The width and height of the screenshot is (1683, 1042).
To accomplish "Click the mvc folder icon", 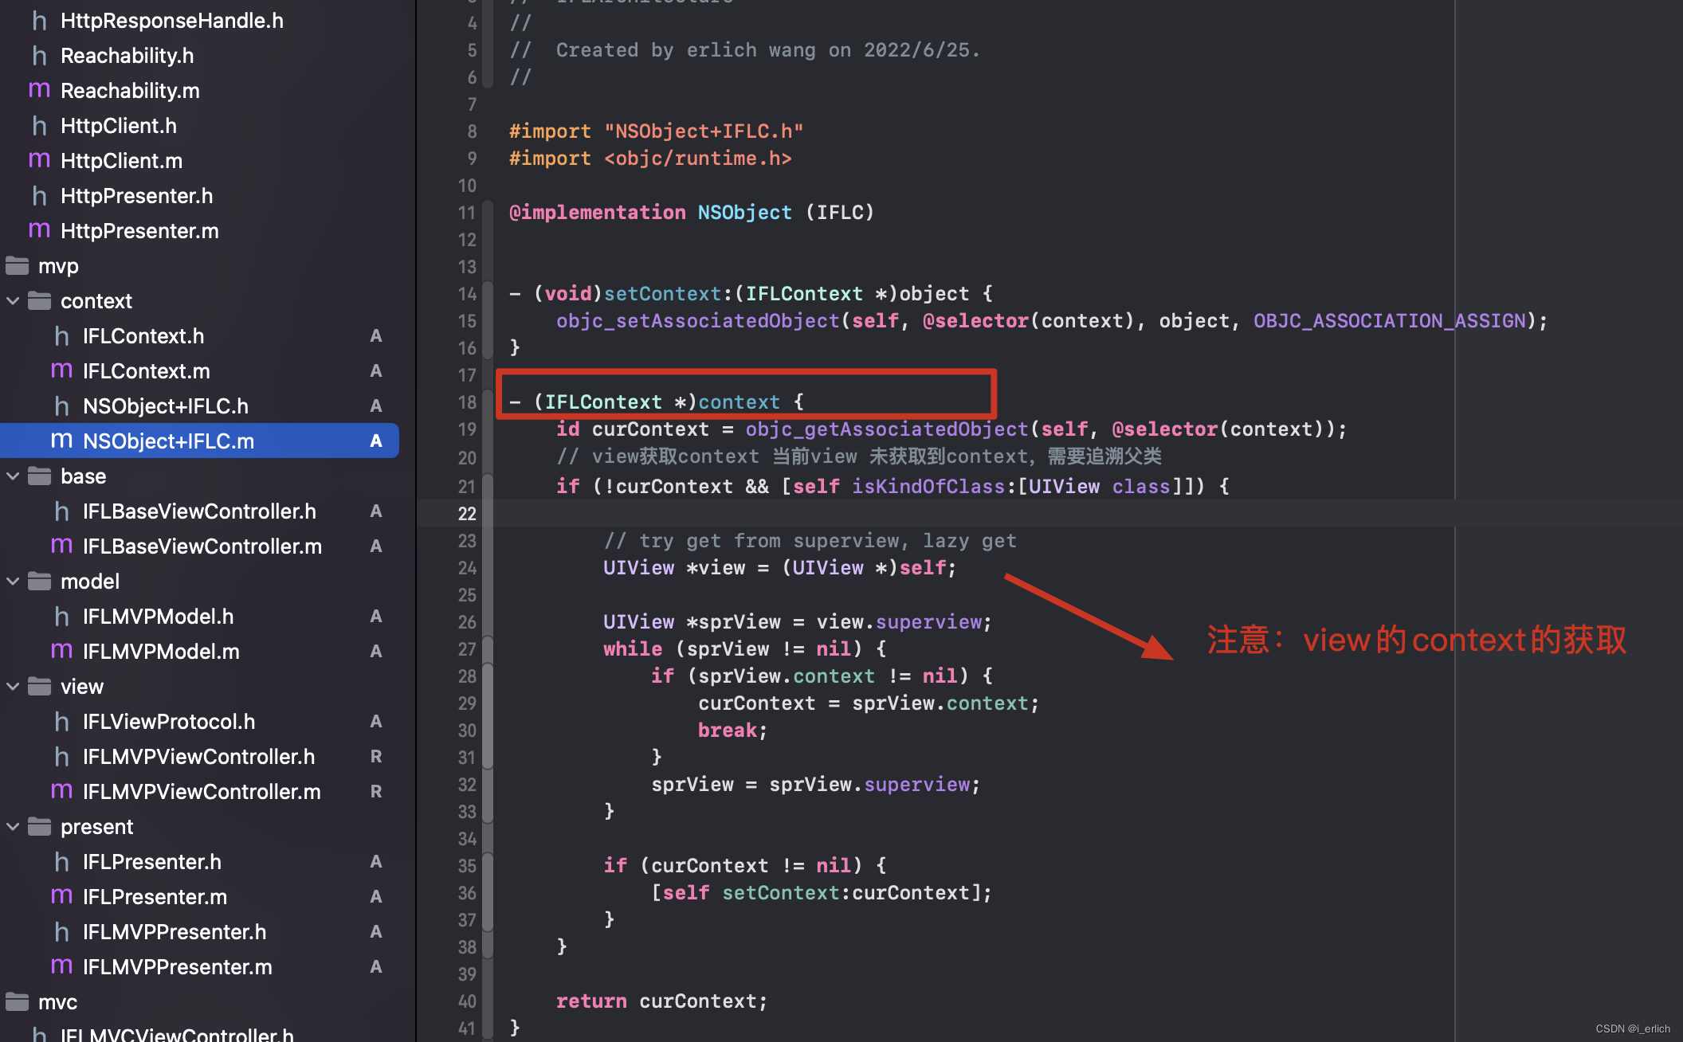I will (x=17, y=1001).
